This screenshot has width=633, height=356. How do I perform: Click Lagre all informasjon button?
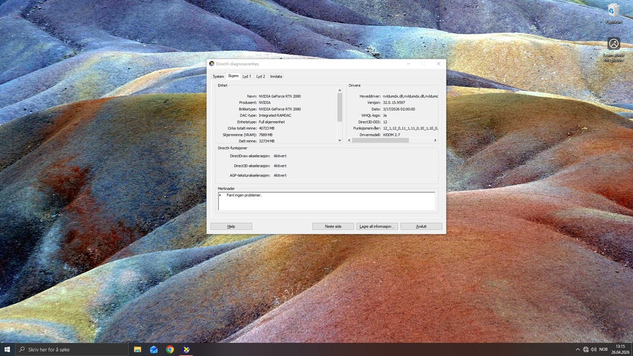[377, 226]
